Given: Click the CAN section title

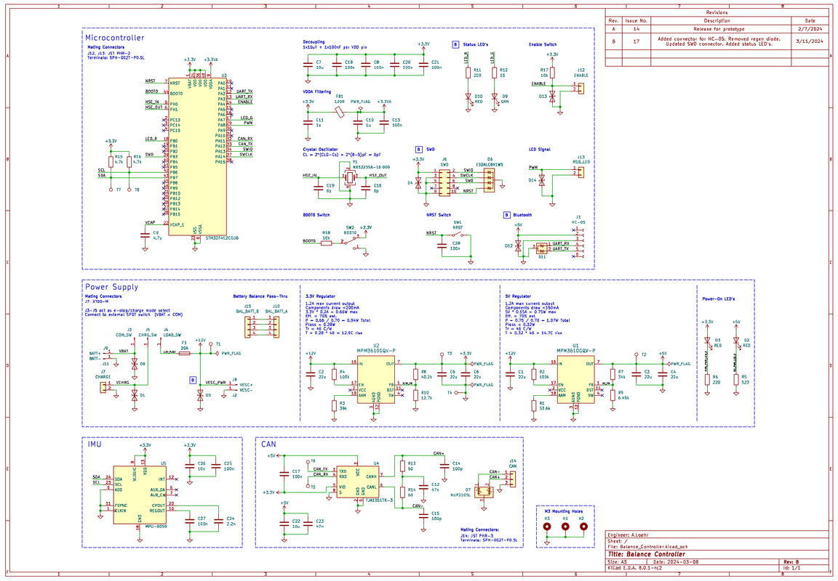Looking at the screenshot, I should coord(269,444).
